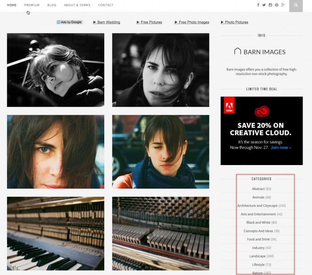Open the Instagram social icon
The image size is (312, 275).
pyautogui.click(x=270, y=5)
